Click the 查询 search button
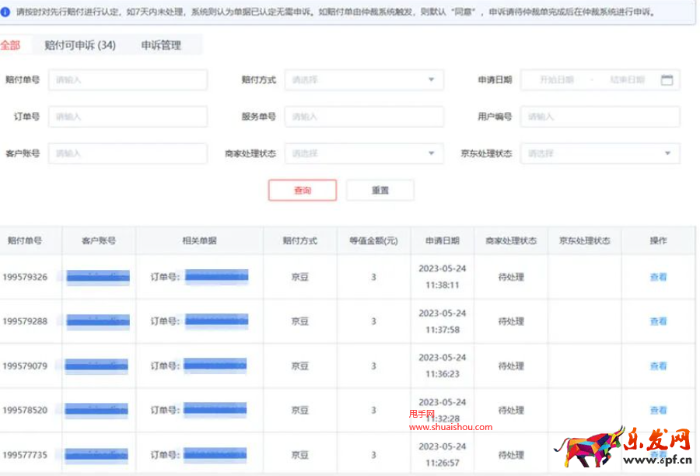The width and height of the screenshot is (700, 476). click(303, 191)
